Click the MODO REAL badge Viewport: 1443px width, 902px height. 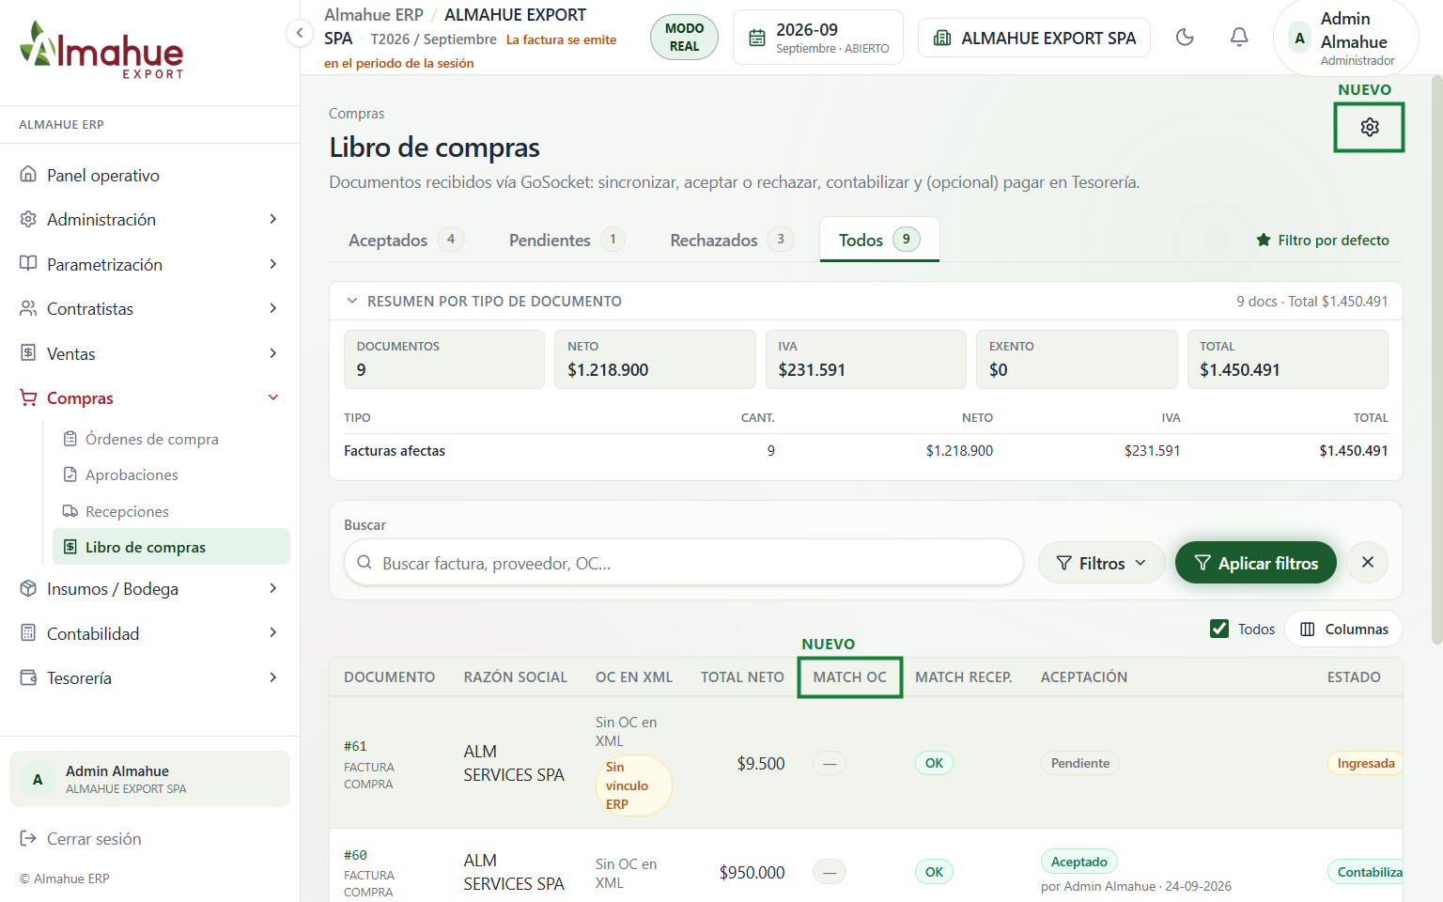684,38
